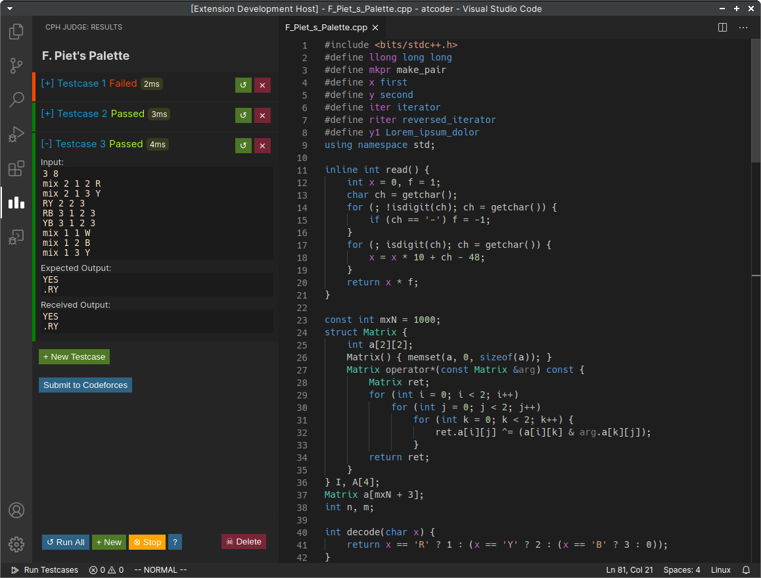
Task: Split the editor to the right
Action: [x=723, y=27]
